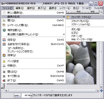
Task: Click the printer icon beside 印刷(P)
Action: pyautogui.click(x=4, y=66)
